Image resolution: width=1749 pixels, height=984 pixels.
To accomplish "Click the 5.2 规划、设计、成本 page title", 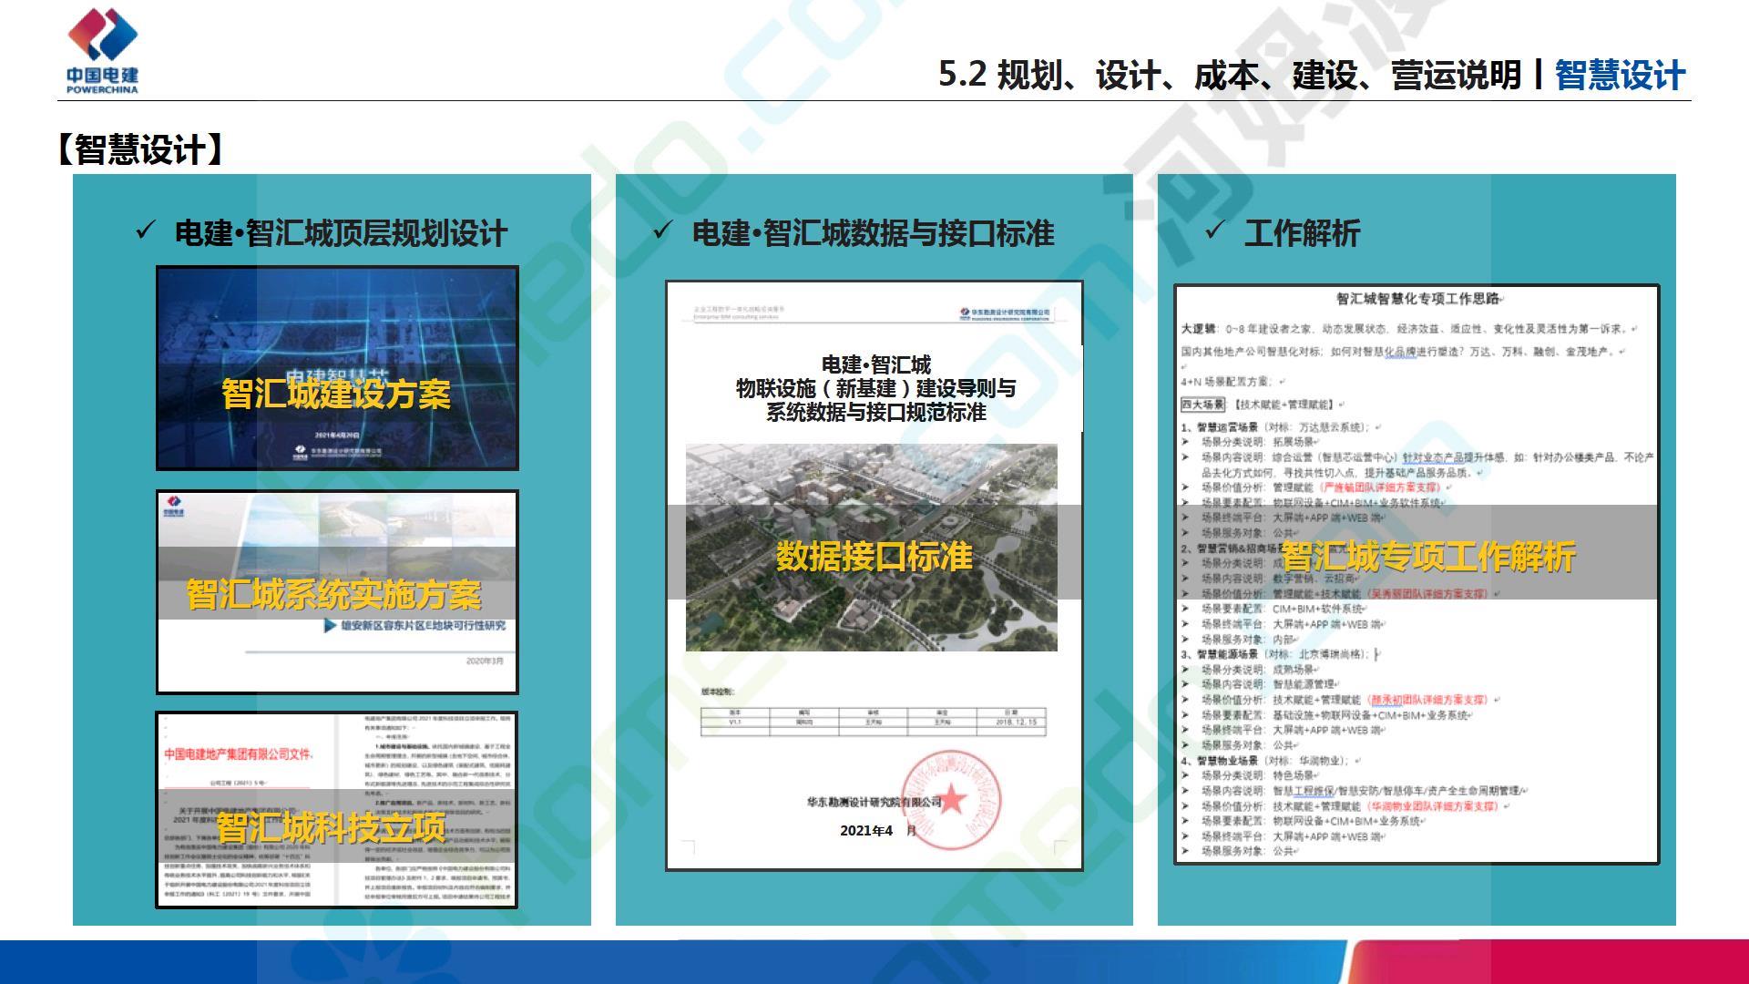I will point(1228,75).
